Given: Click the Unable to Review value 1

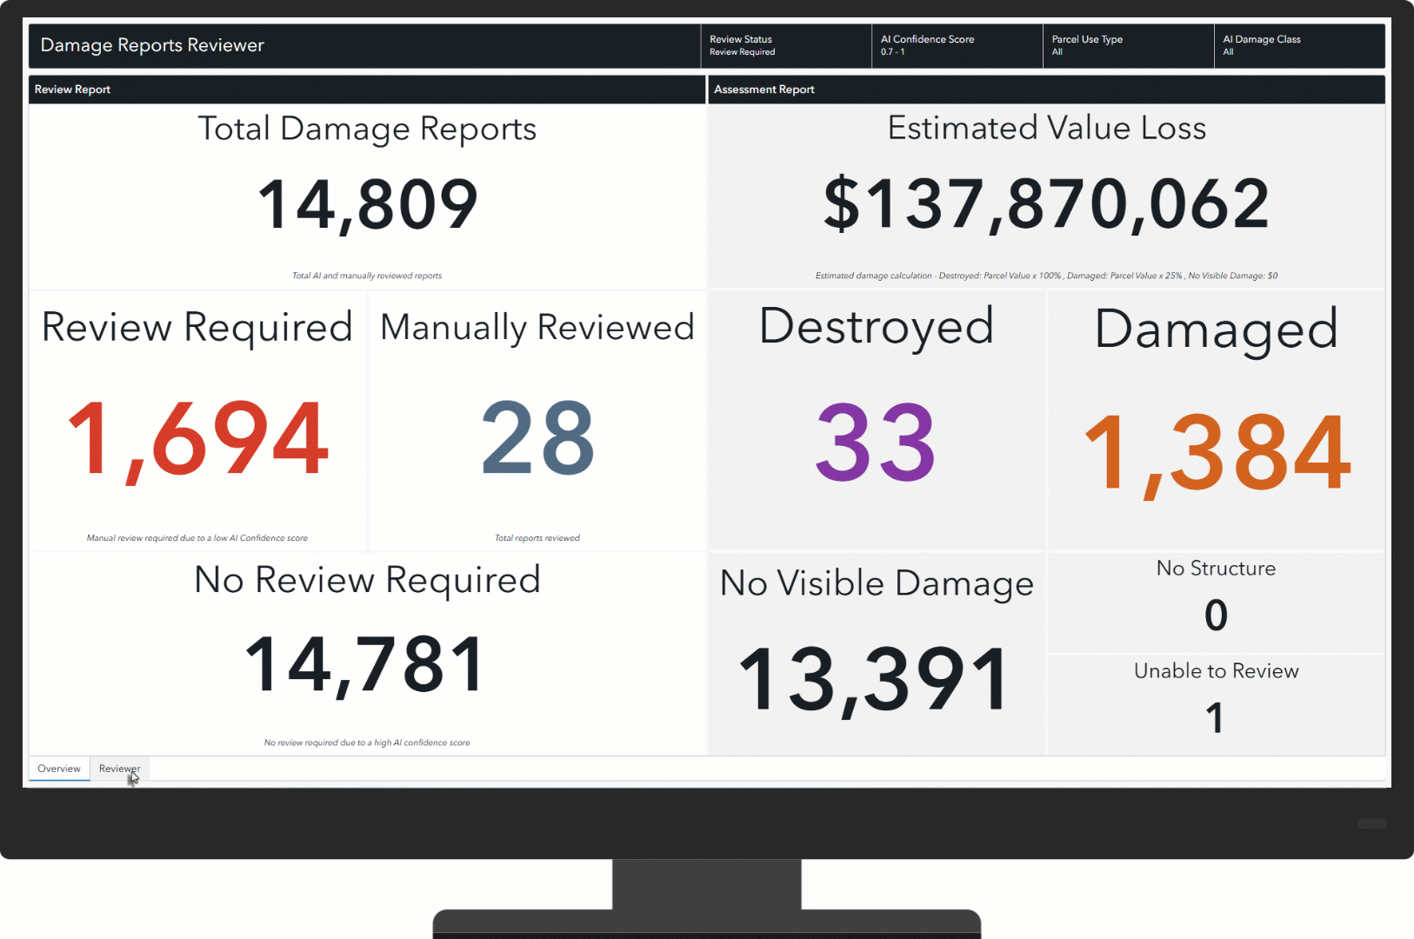Looking at the screenshot, I should click(x=1216, y=718).
